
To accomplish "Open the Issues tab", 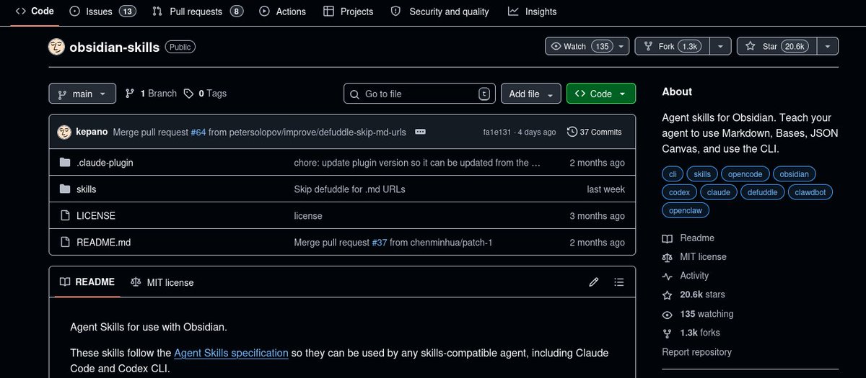I will [104, 12].
